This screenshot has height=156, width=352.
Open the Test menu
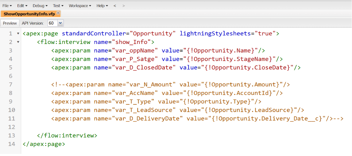(x=58, y=5)
